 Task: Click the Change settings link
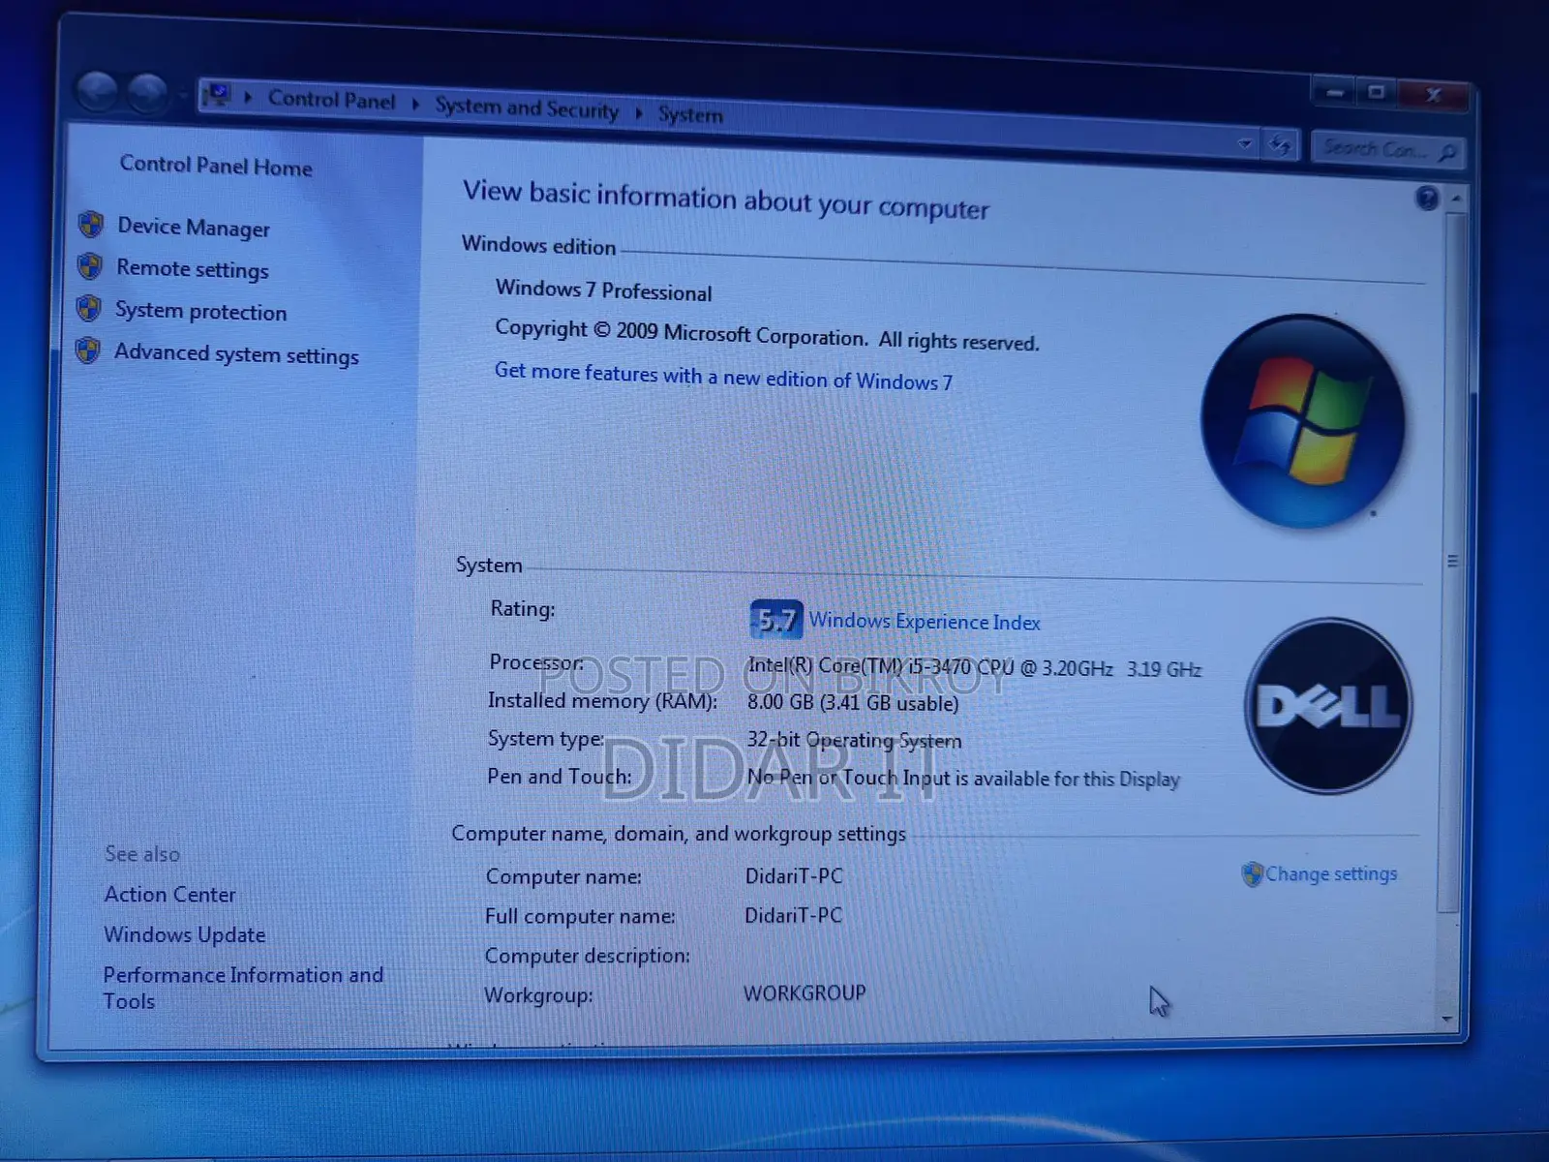pos(1331,874)
